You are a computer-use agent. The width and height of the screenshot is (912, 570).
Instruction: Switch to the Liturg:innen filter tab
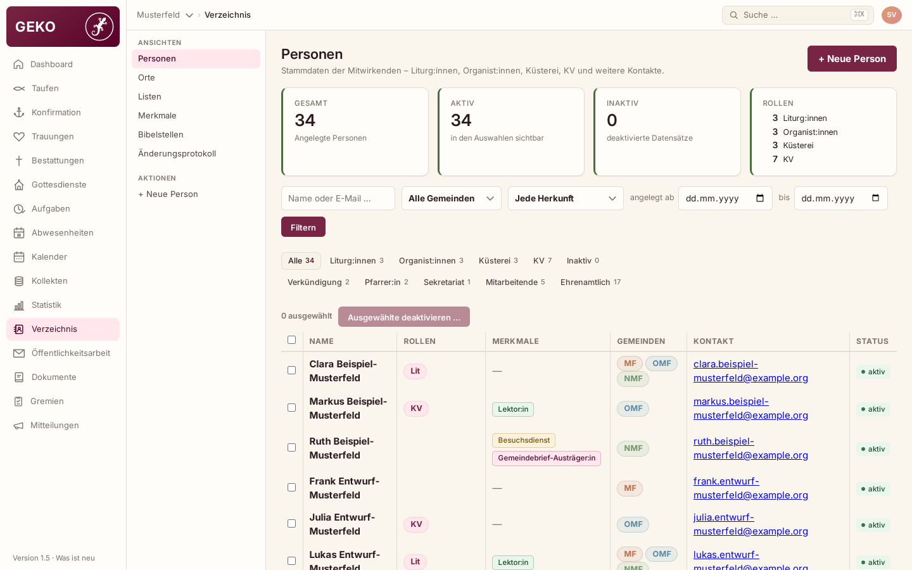[x=357, y=261]
